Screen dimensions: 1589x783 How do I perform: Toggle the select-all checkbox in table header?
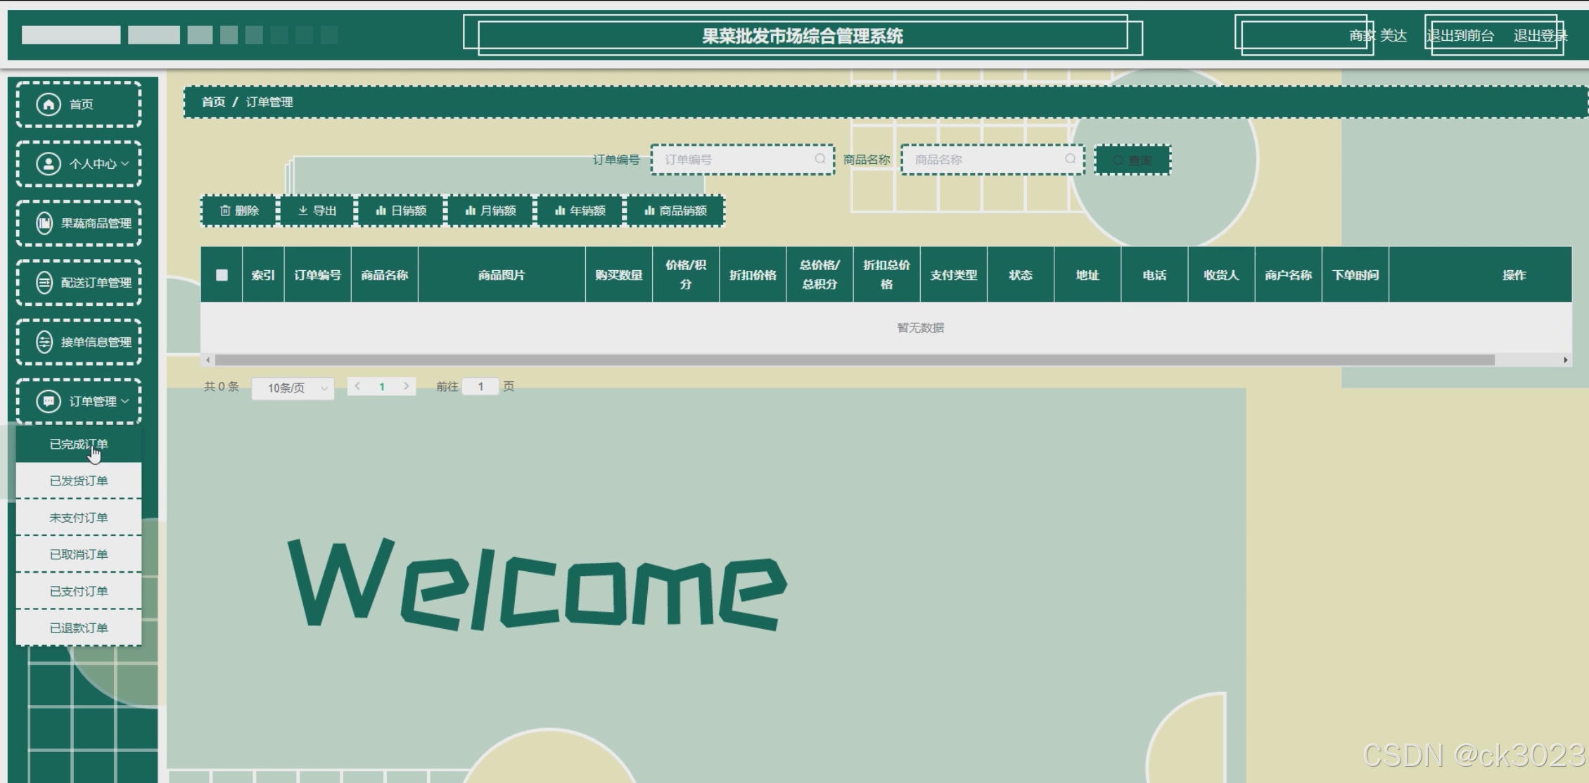coord(222,275)
